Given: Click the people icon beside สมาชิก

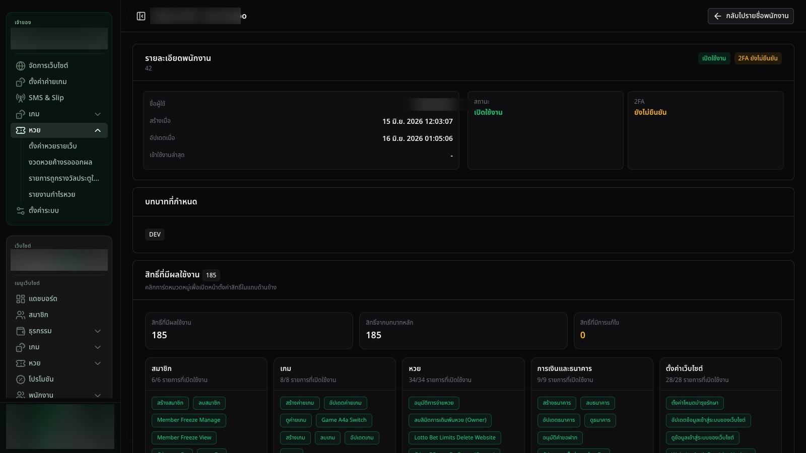Looking at the screenshot, I should point(21,315).
